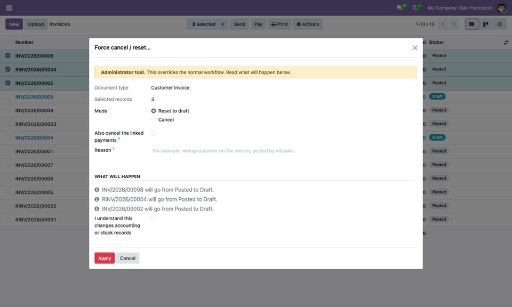
Task: Sort by the Status column header
Action: 436,43
